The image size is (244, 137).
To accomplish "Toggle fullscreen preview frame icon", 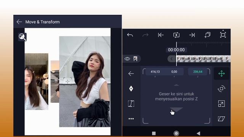I will tap(223, 35).
